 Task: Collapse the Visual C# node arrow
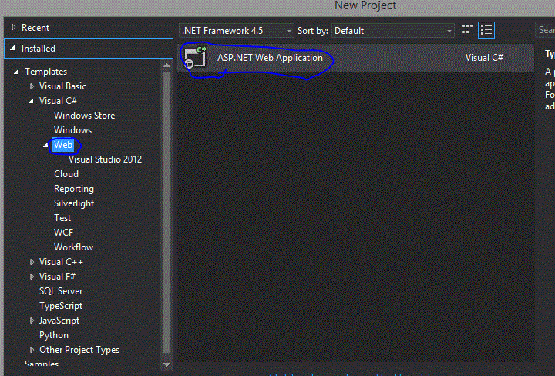(31, 101)
